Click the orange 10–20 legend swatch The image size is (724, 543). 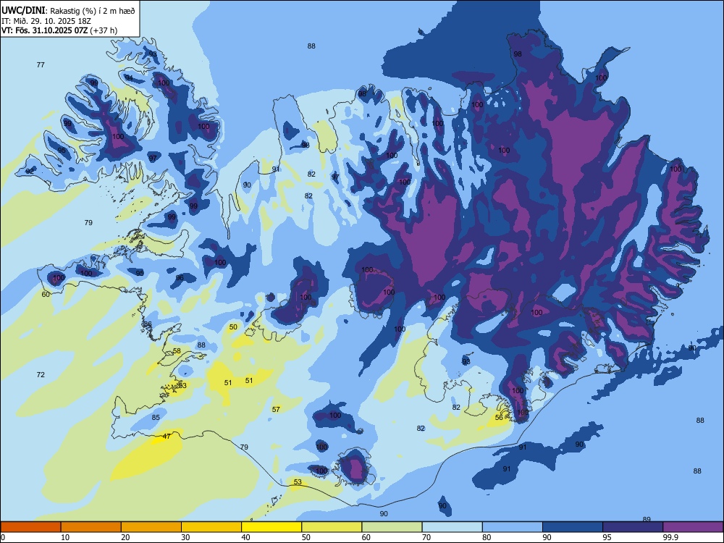tap(91, 527)
